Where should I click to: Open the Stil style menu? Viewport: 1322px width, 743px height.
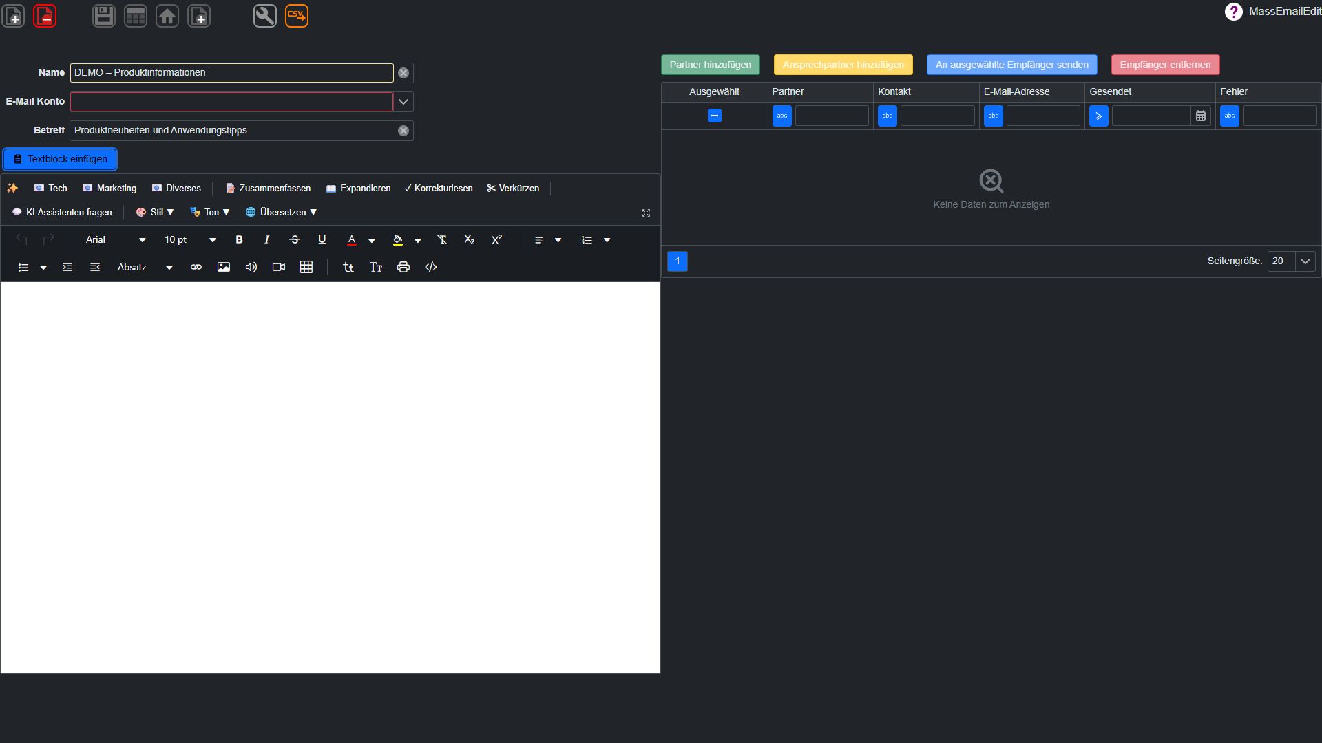pos(155,212)
